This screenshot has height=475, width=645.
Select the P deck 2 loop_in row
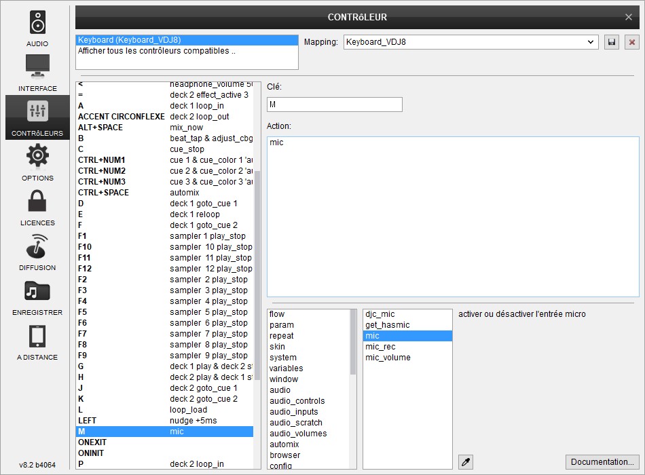tap(165, 464)
